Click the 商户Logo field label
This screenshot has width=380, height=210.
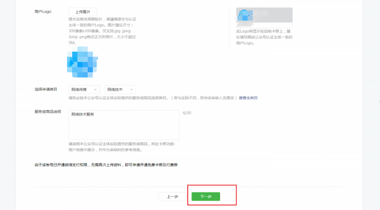[x=43, y=12]
